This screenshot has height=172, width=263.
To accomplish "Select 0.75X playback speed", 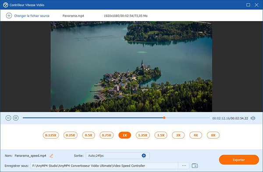I will pyautogui.click(x=107, y=135).
